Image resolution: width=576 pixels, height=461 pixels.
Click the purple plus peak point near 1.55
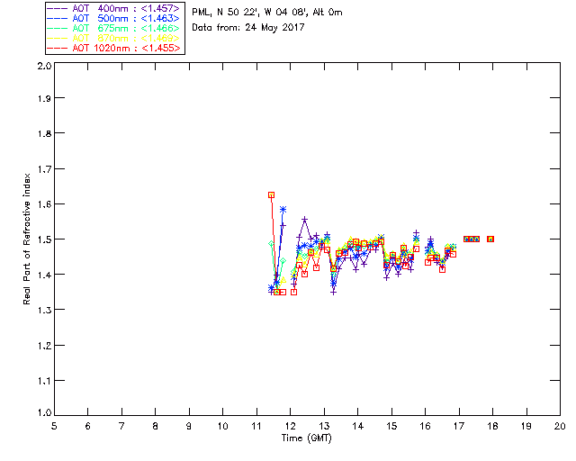[304, 220]
